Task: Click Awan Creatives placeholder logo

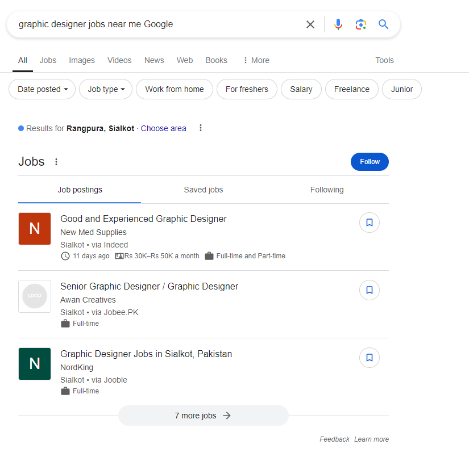Action: pyautogui.click(x=35, y=296)
